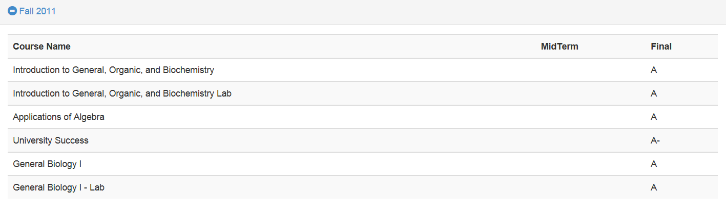This screenshot has width=726, height=214.
Task: Click the empty MidTerm cell for University Success
Action: [x=591, y=140]
